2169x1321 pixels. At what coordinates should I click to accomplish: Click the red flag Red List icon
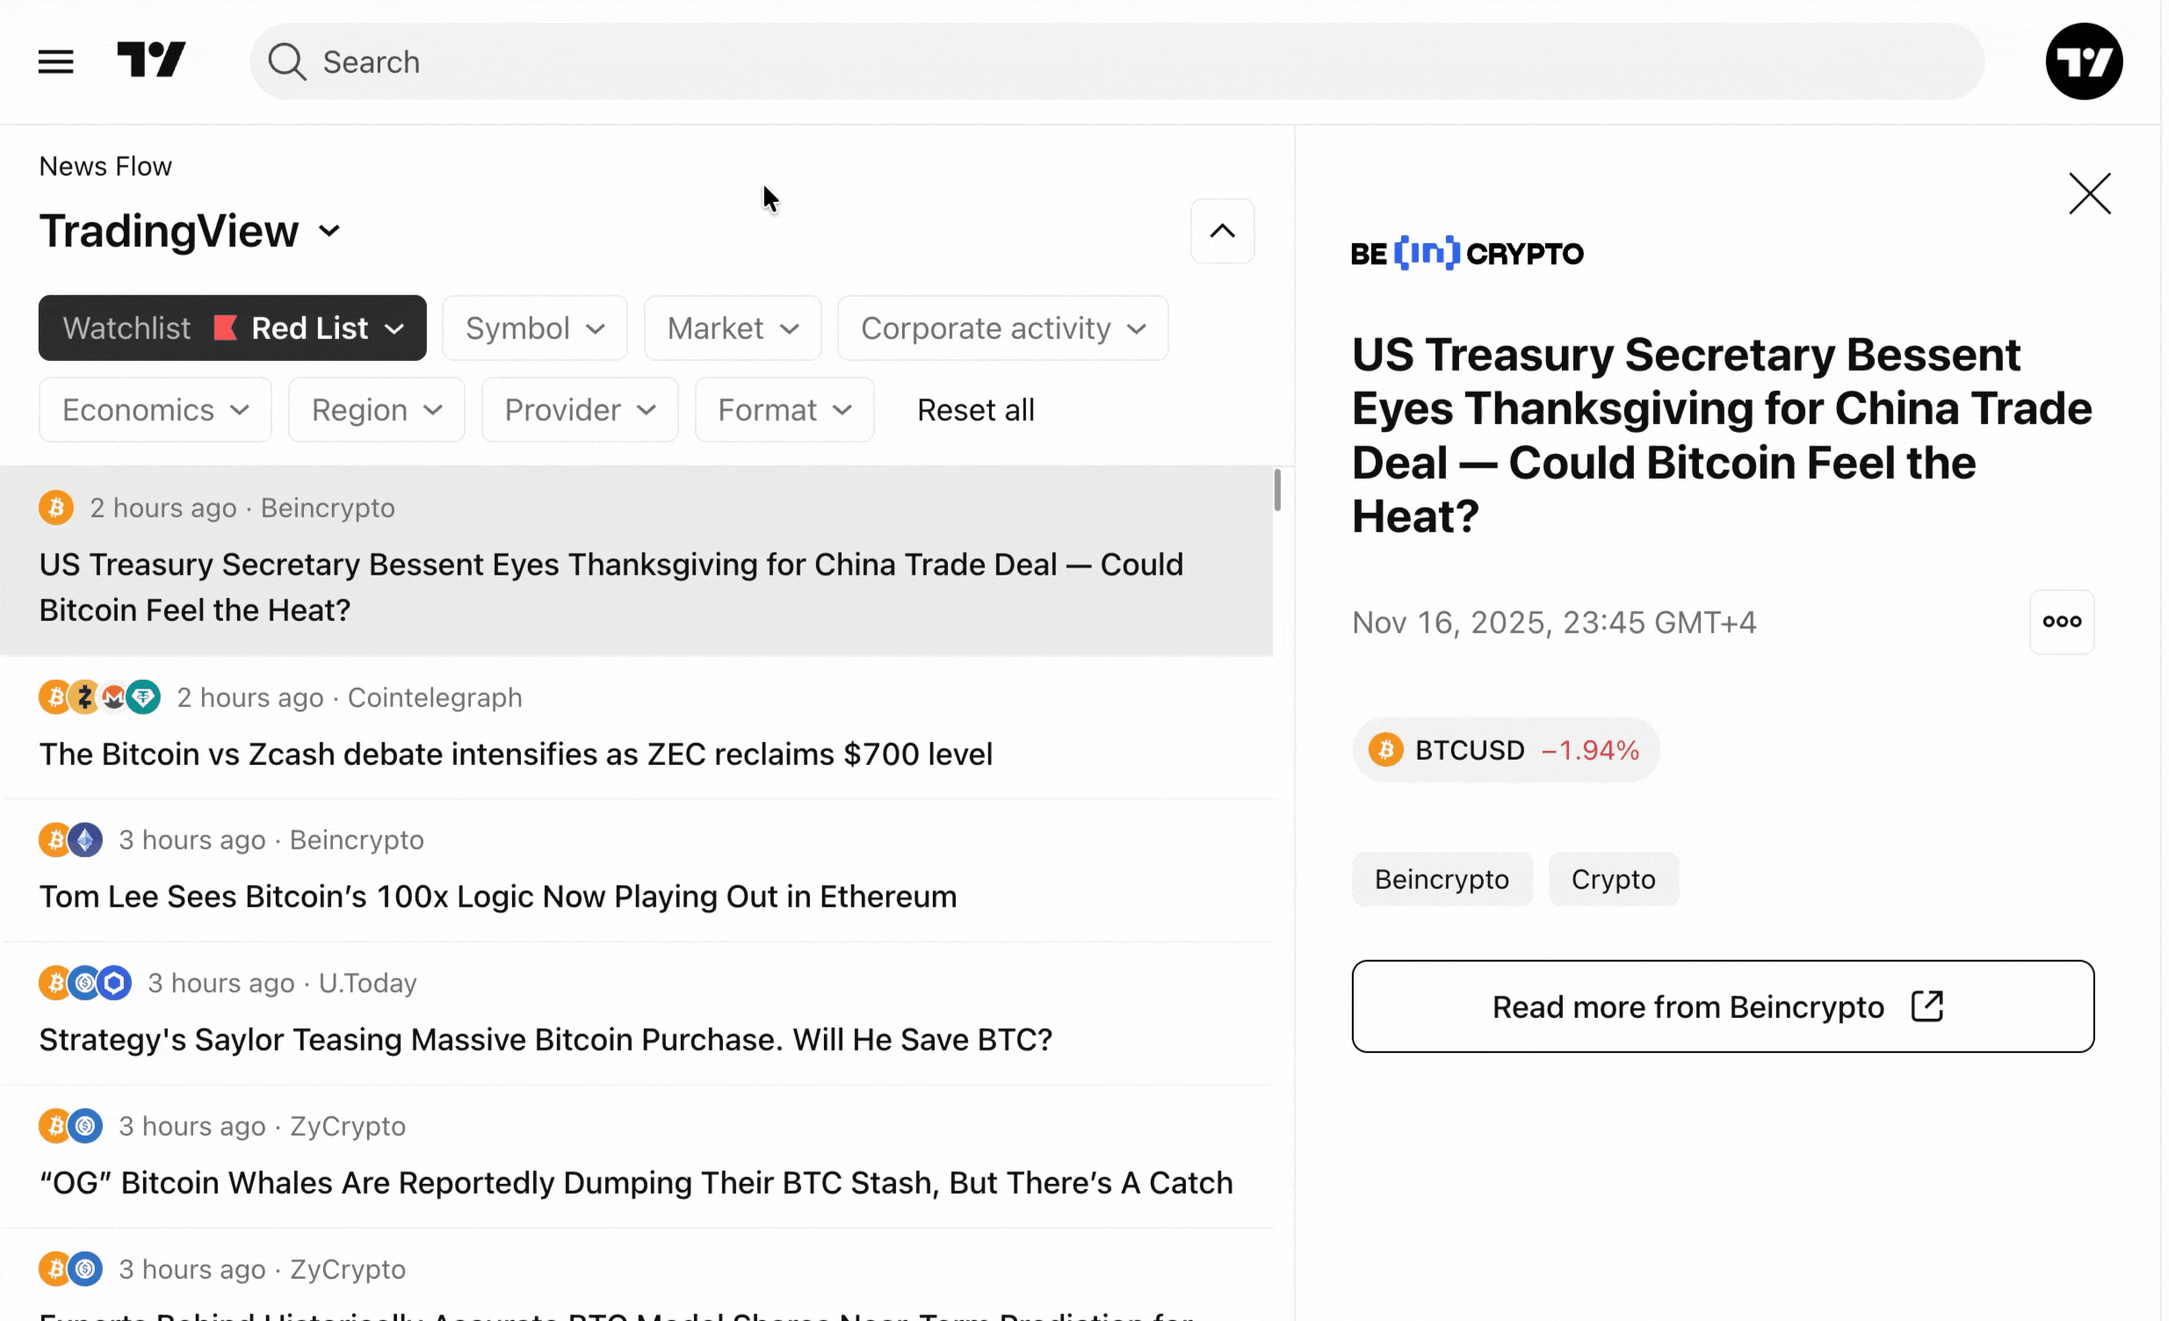click(226, 328)
